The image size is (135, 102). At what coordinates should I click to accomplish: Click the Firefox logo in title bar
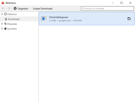pyautogui.click(x=3, y=3)
